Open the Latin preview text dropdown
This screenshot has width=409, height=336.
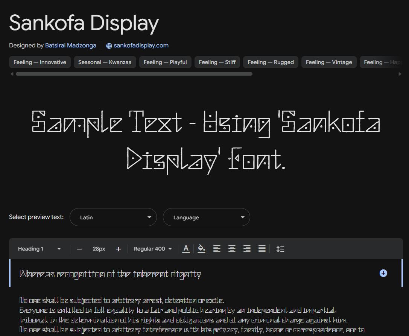113,217
